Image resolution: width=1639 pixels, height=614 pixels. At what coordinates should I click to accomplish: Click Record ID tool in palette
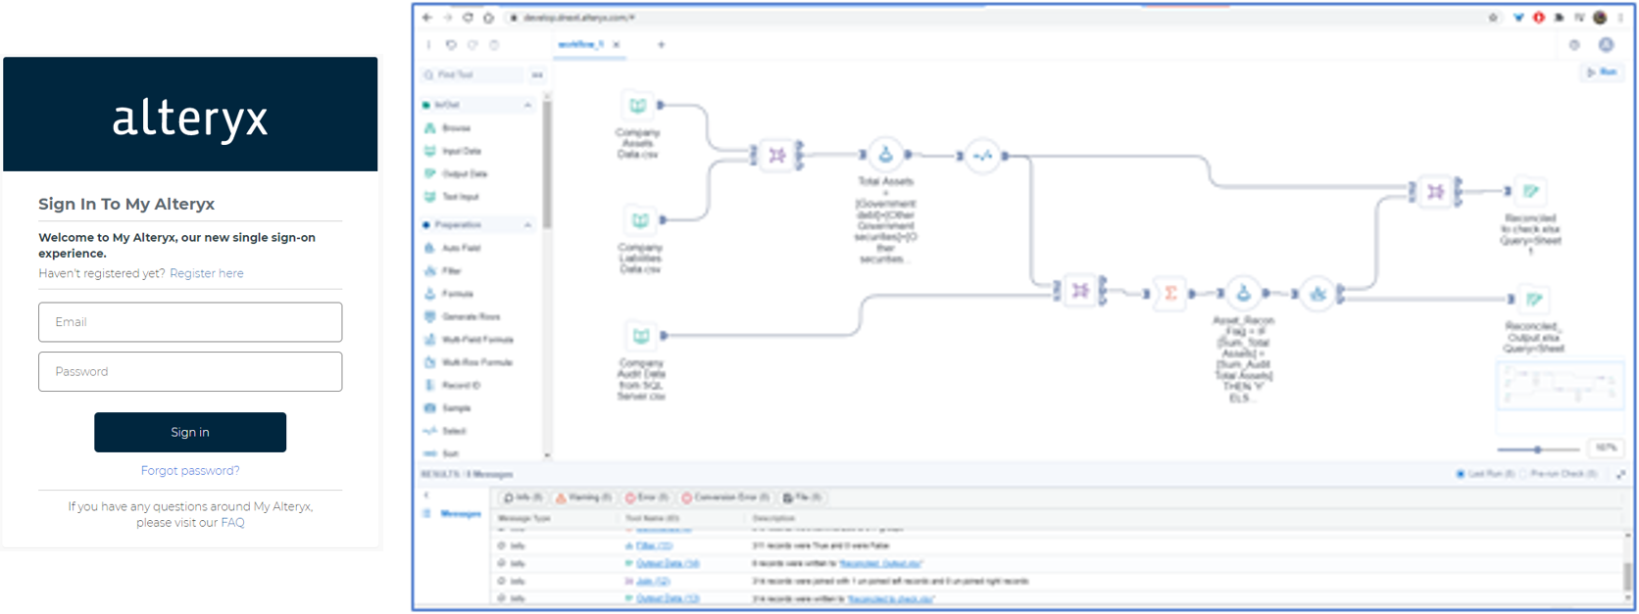click(453, 385)
